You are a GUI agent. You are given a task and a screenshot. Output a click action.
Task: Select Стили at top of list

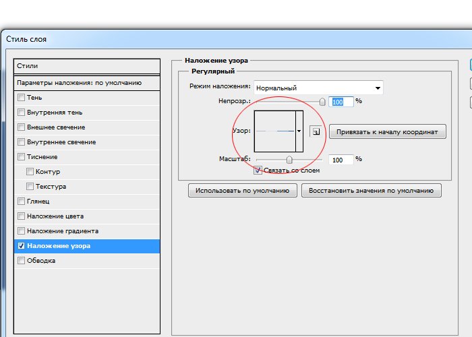point(87,66)
